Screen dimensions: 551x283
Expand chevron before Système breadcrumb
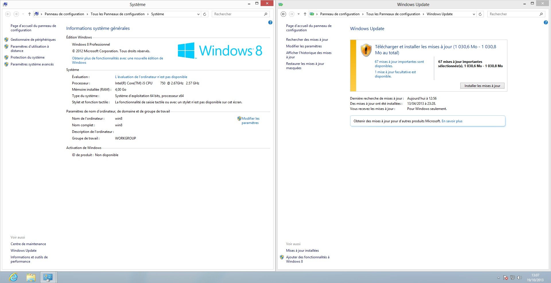pos(148,14)
